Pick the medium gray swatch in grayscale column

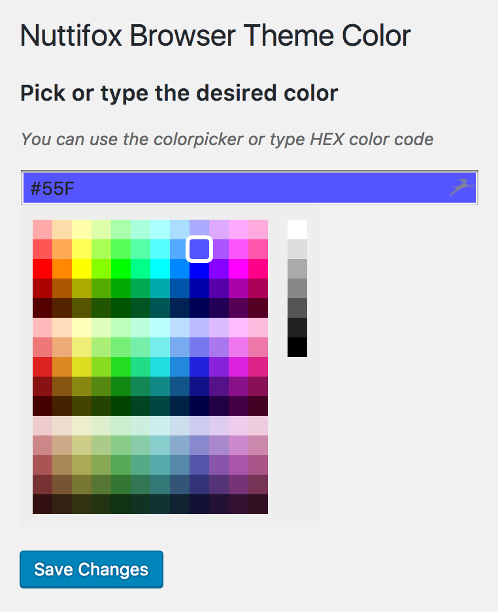tap(297, 288)
